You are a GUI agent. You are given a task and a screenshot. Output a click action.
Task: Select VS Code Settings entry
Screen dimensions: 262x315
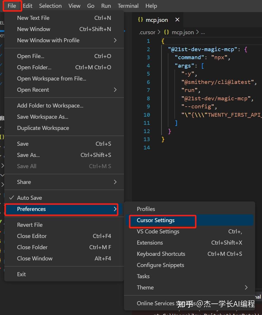[158, 231]
